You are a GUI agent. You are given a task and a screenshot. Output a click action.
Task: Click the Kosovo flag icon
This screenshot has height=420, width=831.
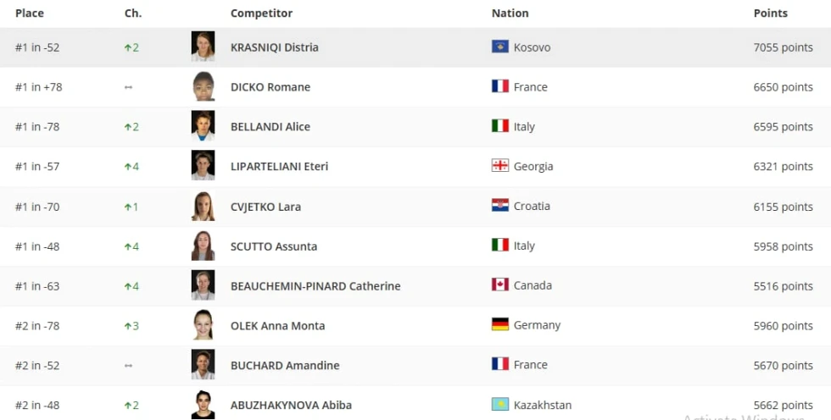click(499, 47)
